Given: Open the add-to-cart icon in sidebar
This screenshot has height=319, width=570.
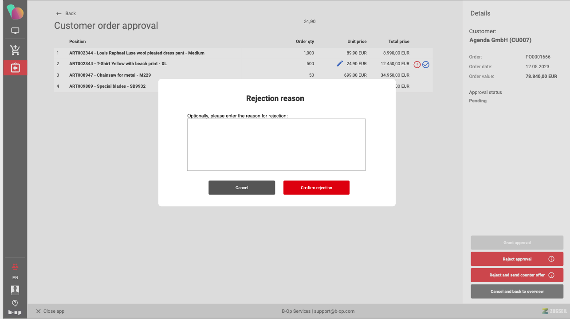Looking at the screenshot, I should pyautogui.click(x=15, y=49).
